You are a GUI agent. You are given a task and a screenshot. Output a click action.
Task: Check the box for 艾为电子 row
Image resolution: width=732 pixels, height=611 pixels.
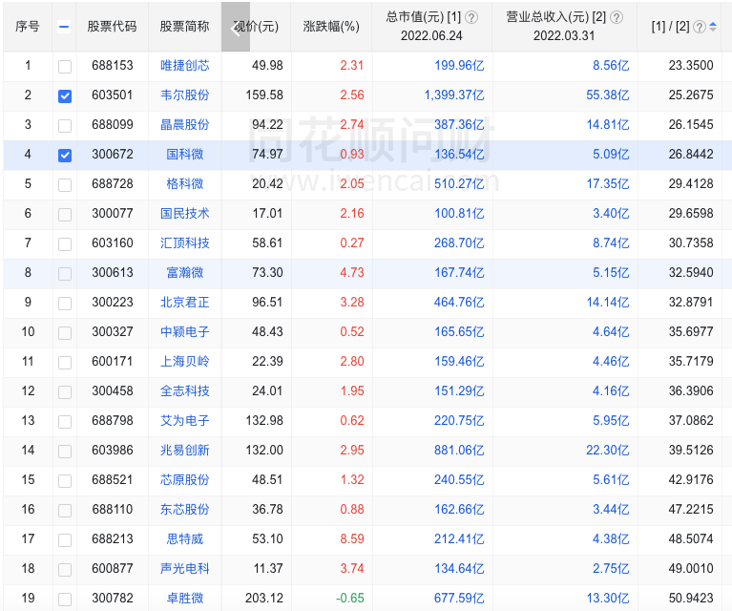tap(65, 421)
